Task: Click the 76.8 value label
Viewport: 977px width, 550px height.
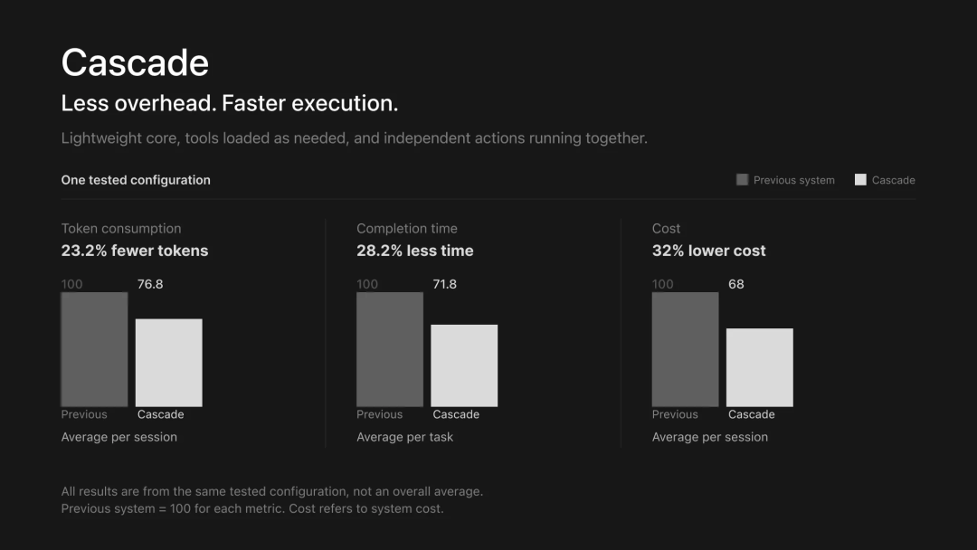Action: [150, 284]
